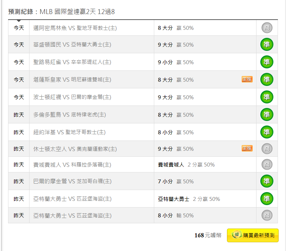Select matchup 華盛頓國民 VS 亞特蘭大勇士(主)
The width and height of the screenshot is (286, 251).
(x=72, y=45)
